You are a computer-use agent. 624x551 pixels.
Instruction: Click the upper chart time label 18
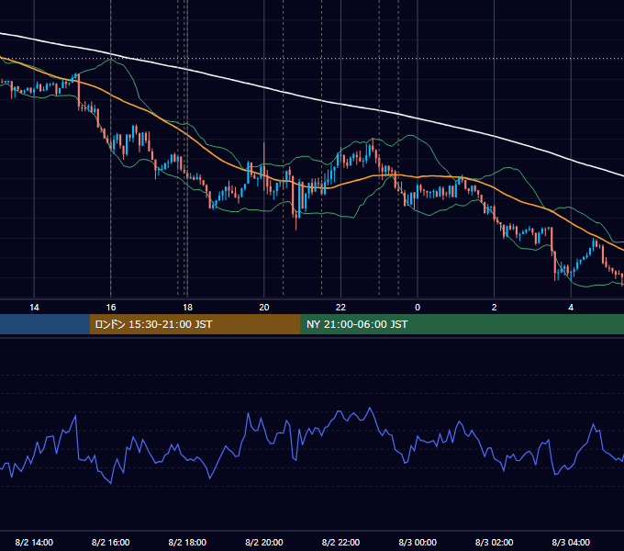pyautogui.click(x=187, y=308)
